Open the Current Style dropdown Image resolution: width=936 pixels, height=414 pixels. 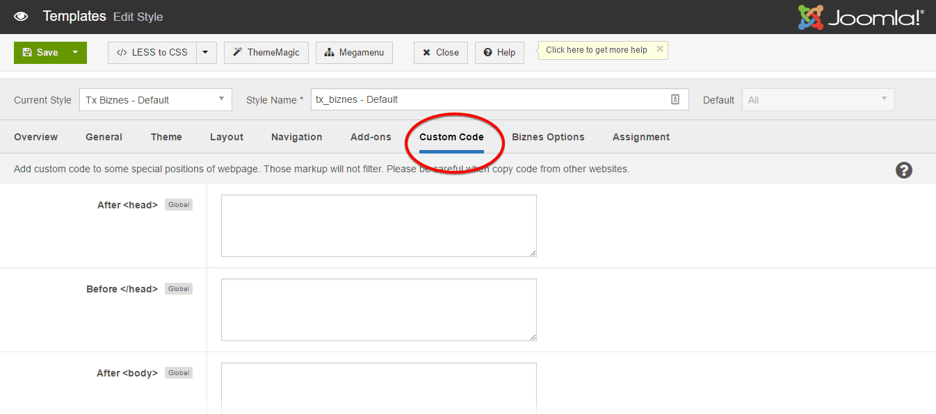point(155,100)
